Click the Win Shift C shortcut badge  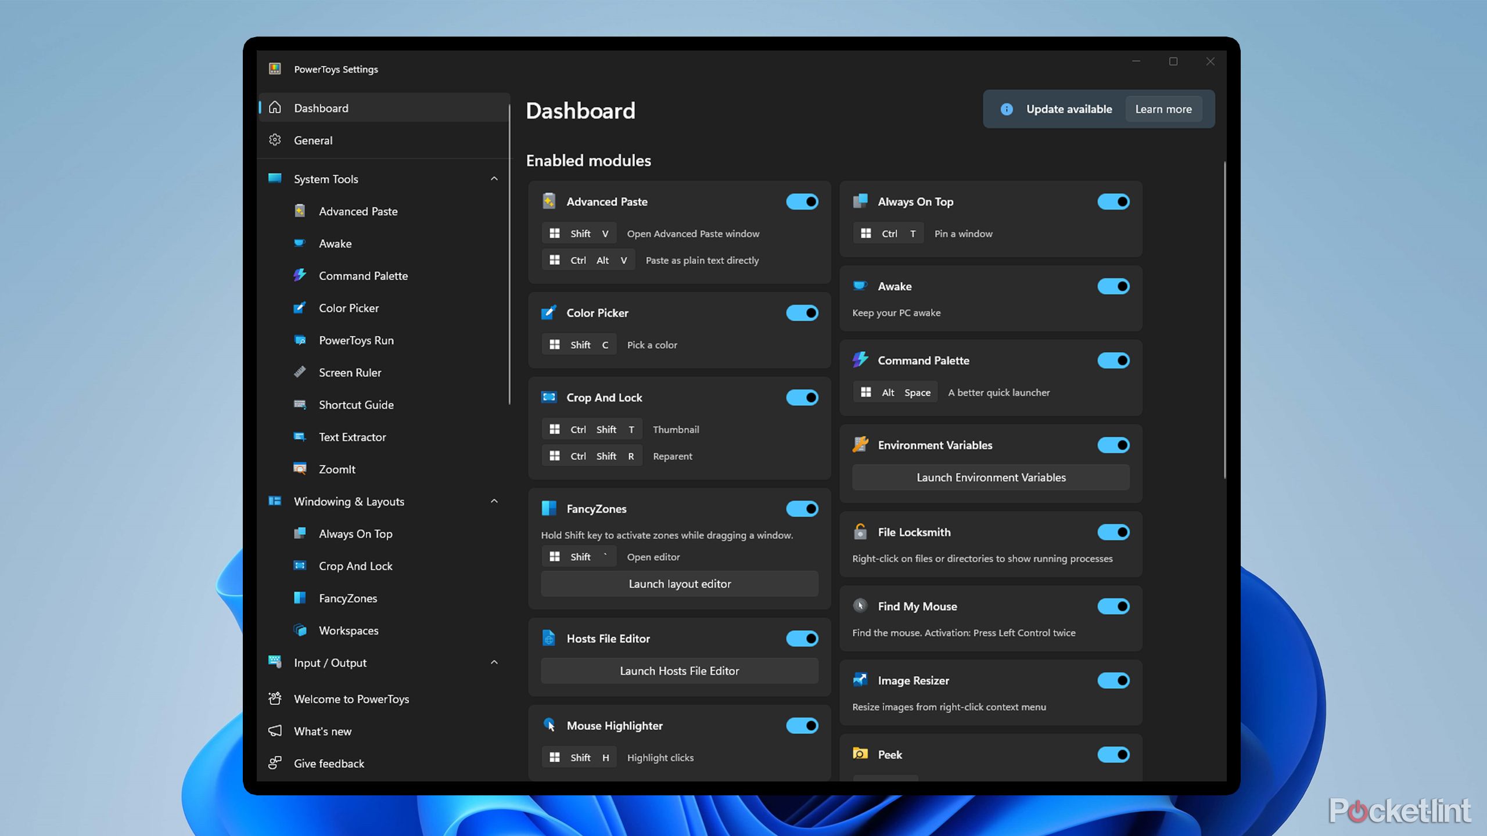(579, 345)
